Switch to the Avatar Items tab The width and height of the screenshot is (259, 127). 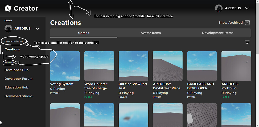(151, 33)
